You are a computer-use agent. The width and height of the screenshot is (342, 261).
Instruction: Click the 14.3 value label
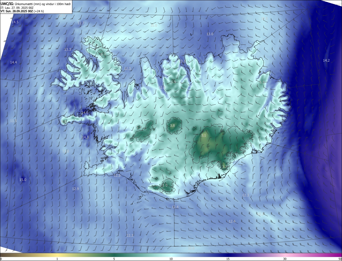85,137
